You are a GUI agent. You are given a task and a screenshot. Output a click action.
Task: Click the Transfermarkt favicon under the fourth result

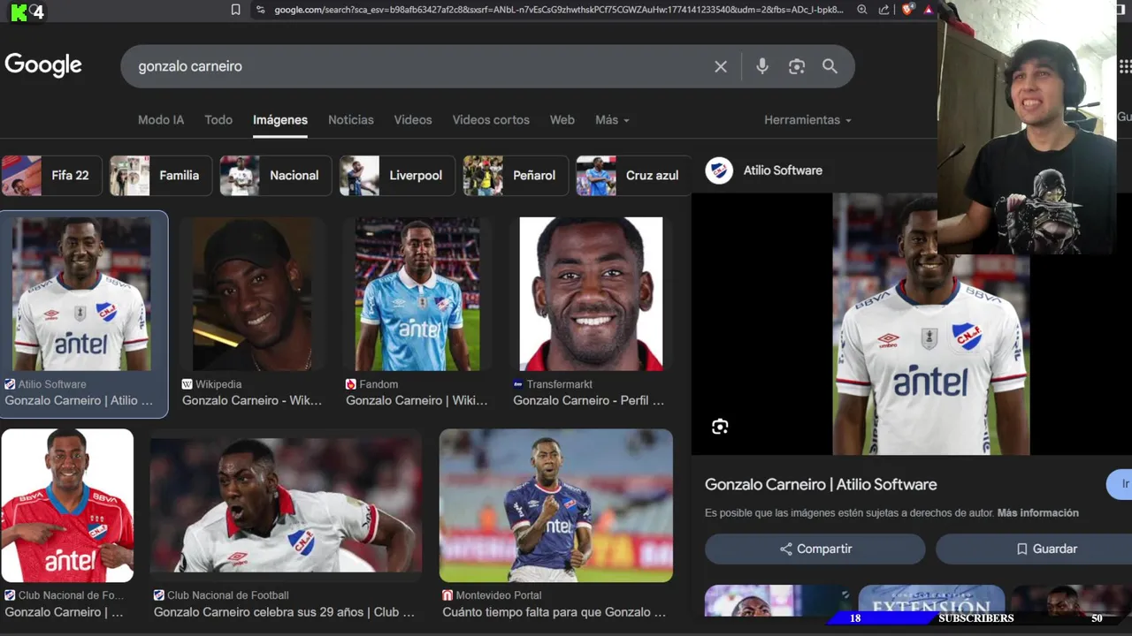(518, 384)
